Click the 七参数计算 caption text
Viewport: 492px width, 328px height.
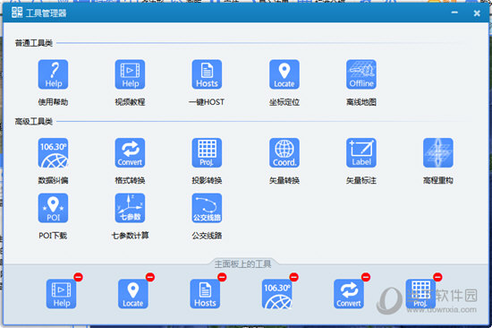(130, 236)
